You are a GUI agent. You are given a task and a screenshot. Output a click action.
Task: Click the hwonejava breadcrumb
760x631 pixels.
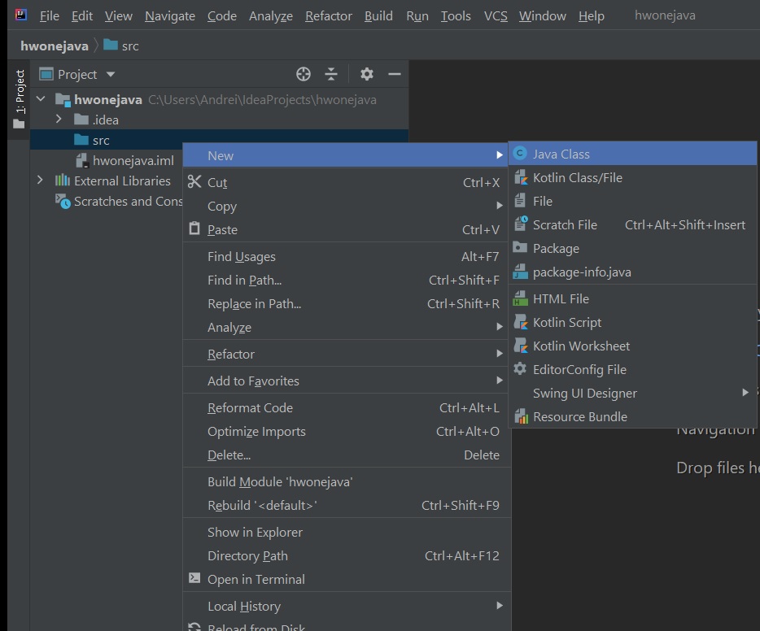pyautogui.click(x=55, y=46)
